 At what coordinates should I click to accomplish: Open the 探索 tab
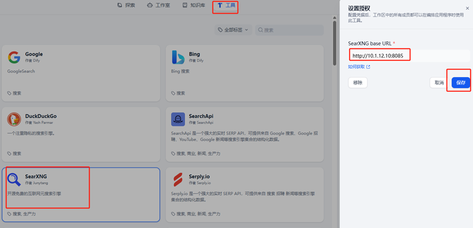pos(126,5)
